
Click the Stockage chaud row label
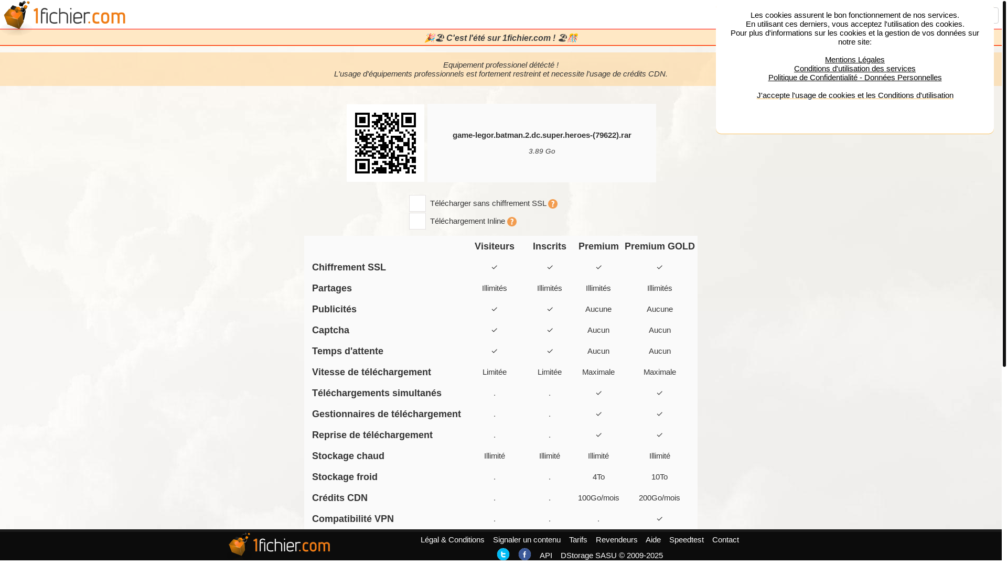click(x=348, y=456)
